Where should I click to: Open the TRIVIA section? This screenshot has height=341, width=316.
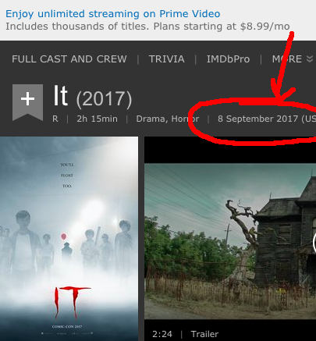tap(166, 59)
